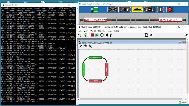Toggle world edit mode pencil in main toolbar
189x106 pixels.
[186, 35]
